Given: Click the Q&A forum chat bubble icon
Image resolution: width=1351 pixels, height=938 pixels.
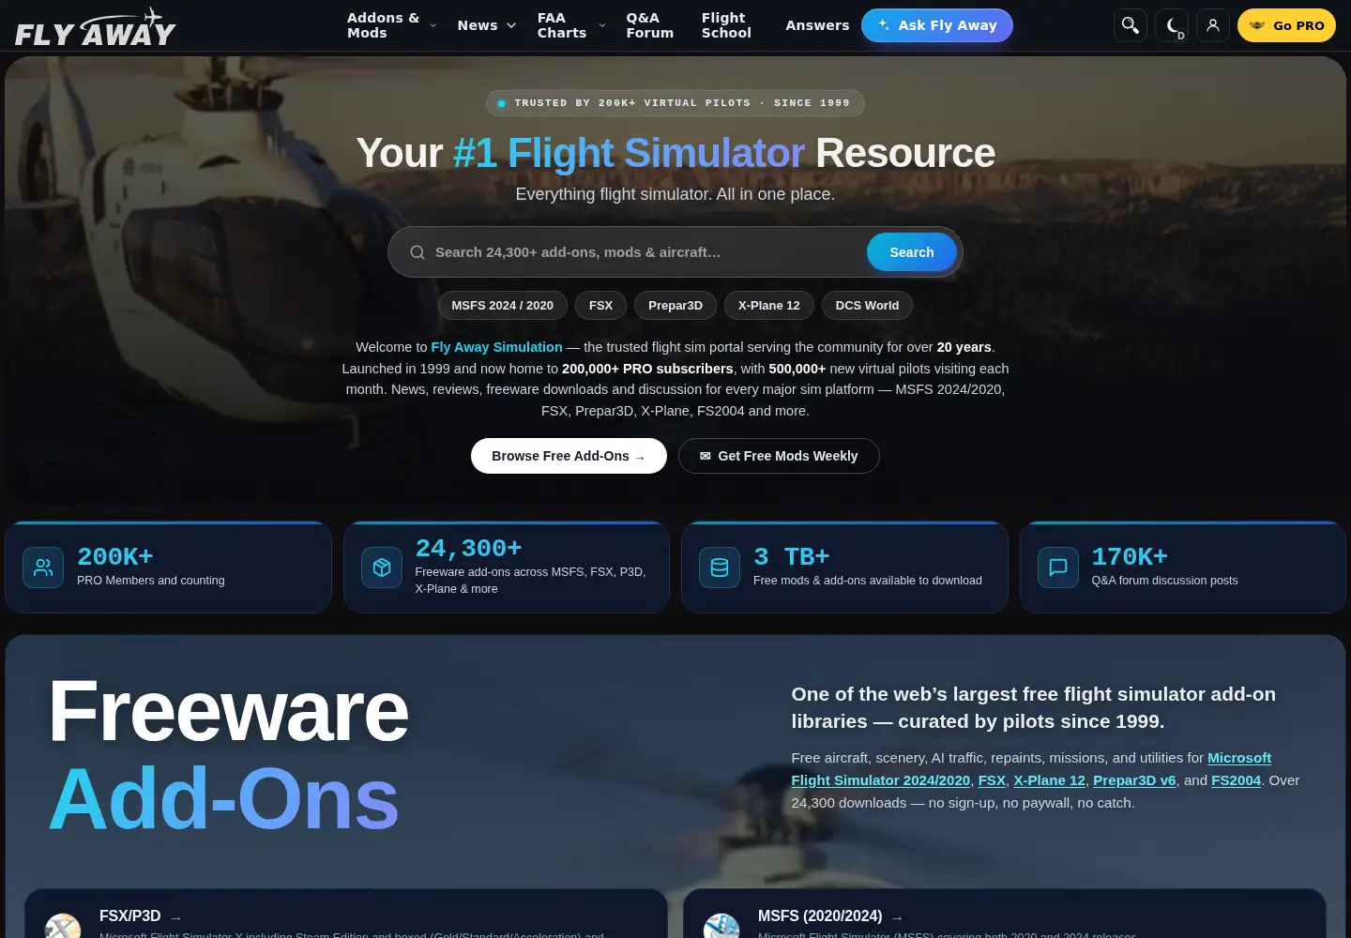Looking at the screenshot, I should click(1058, 567).
